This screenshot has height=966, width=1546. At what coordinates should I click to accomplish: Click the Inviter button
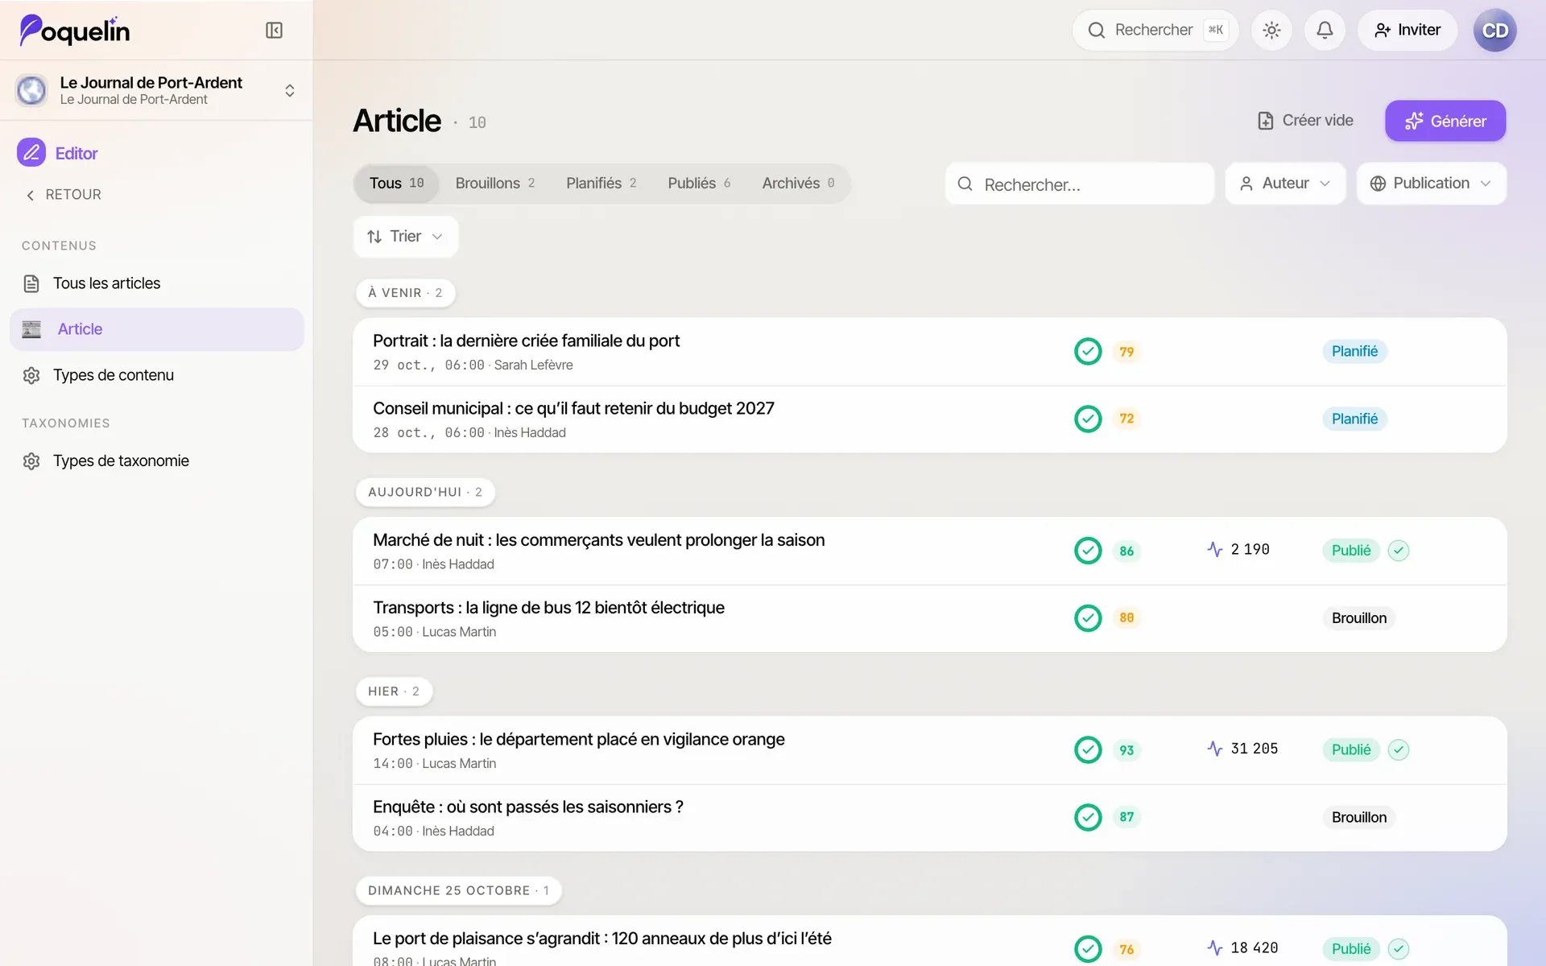click(x=1407, y=31)
